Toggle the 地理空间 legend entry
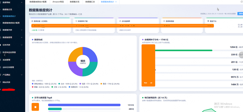 pos(79,87)
